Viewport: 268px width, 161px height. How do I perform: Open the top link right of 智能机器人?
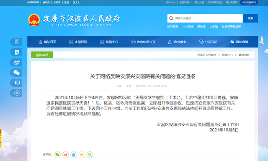(199, 3)
